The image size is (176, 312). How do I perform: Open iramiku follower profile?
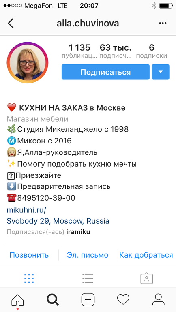click(78, 232)
